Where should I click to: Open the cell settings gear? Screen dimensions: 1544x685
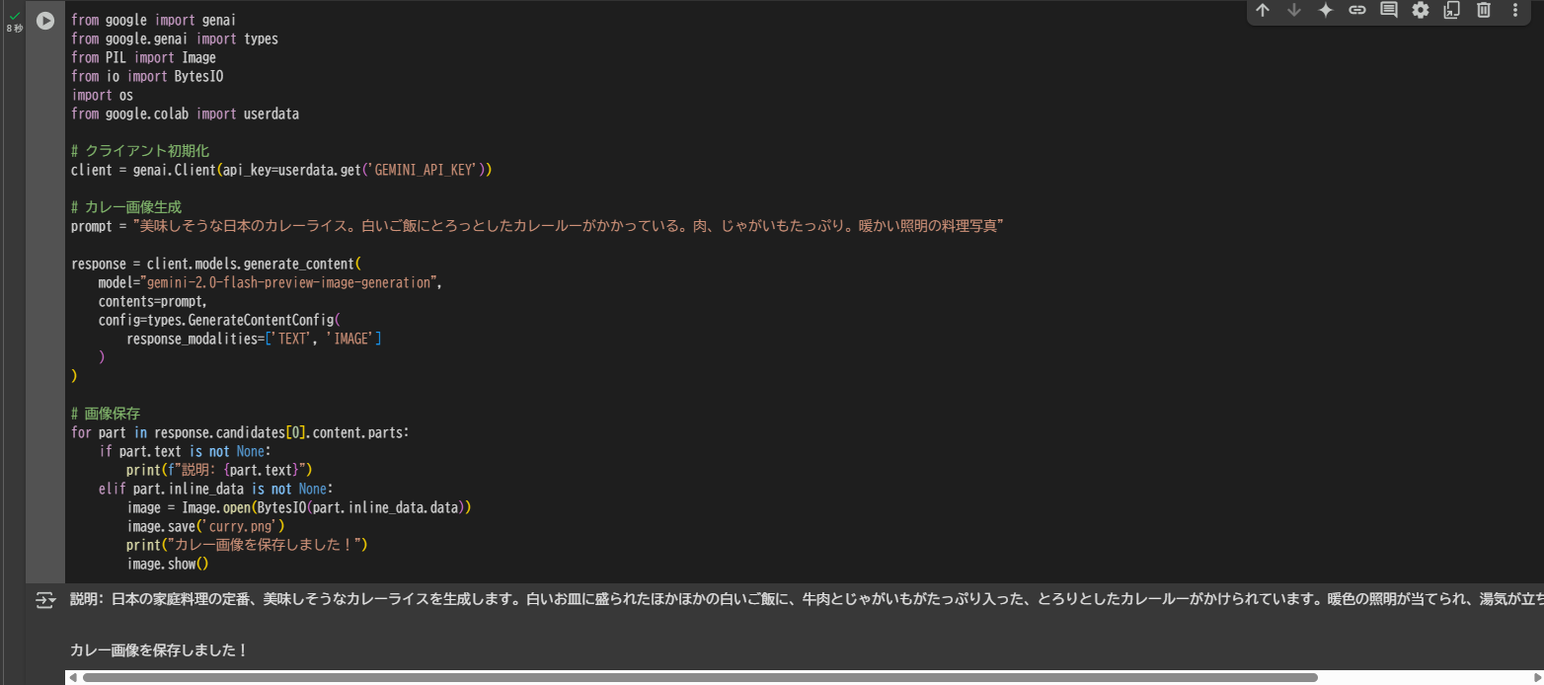click(1421, 11)
